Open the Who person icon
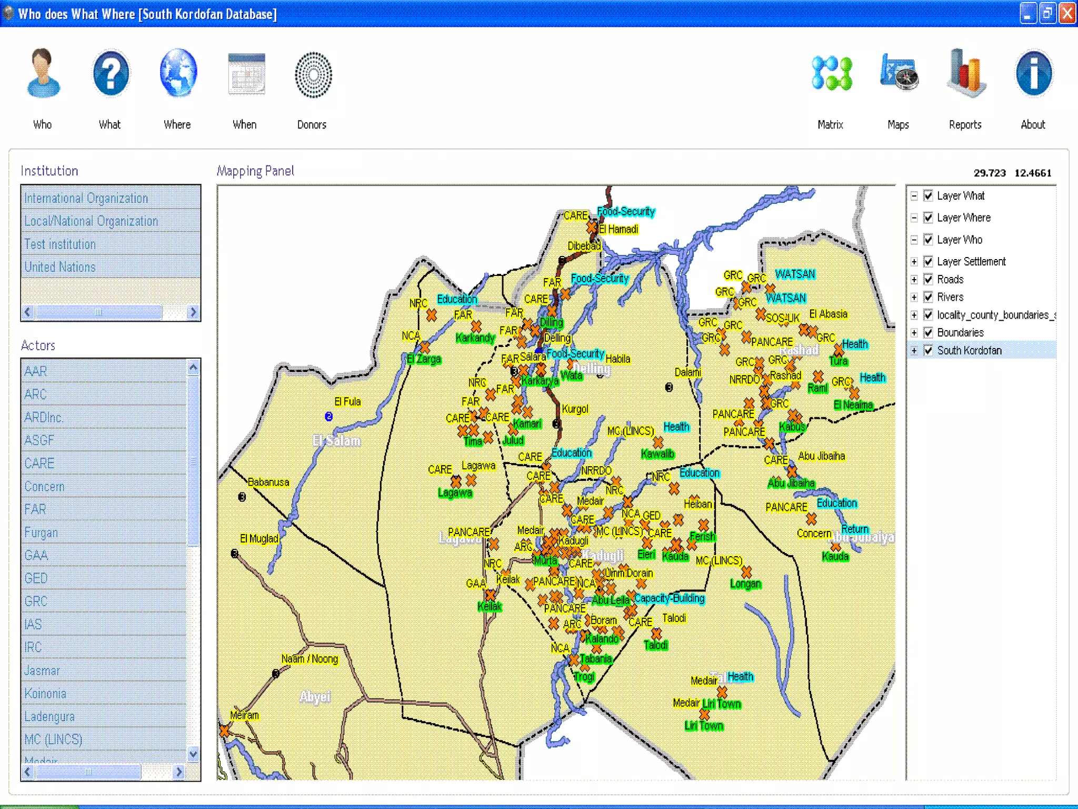This screenshot has height=809, width=1078. coord(43,74)
